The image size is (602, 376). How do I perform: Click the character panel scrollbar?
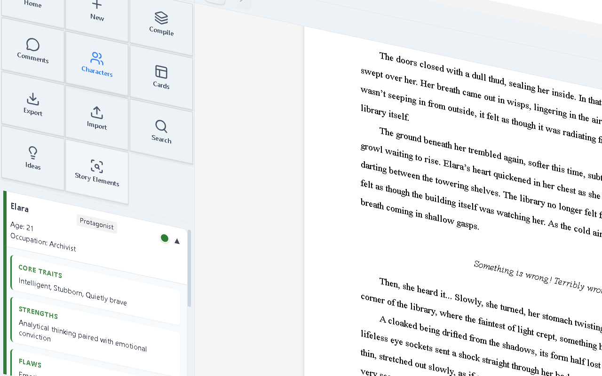pos(189,268)
